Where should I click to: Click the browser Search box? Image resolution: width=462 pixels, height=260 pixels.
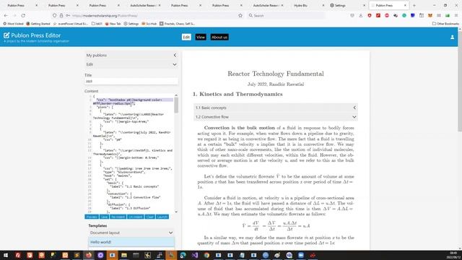click(286, 15)
